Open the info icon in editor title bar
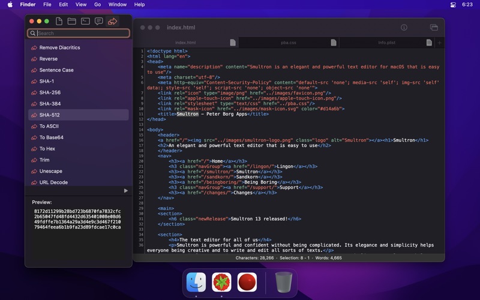Image resolution: width=480 pixels, height=300 pixels. [x=404, y=28]
